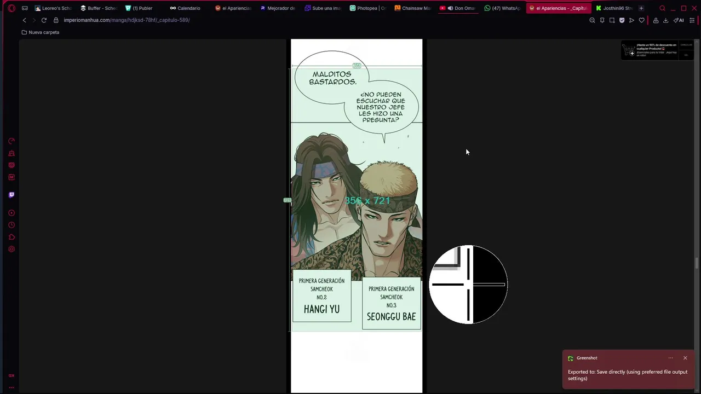Open a new tab with plus button
Viewport: 701px width, 394px height.
pyautogui.click(x=641, y=8)
